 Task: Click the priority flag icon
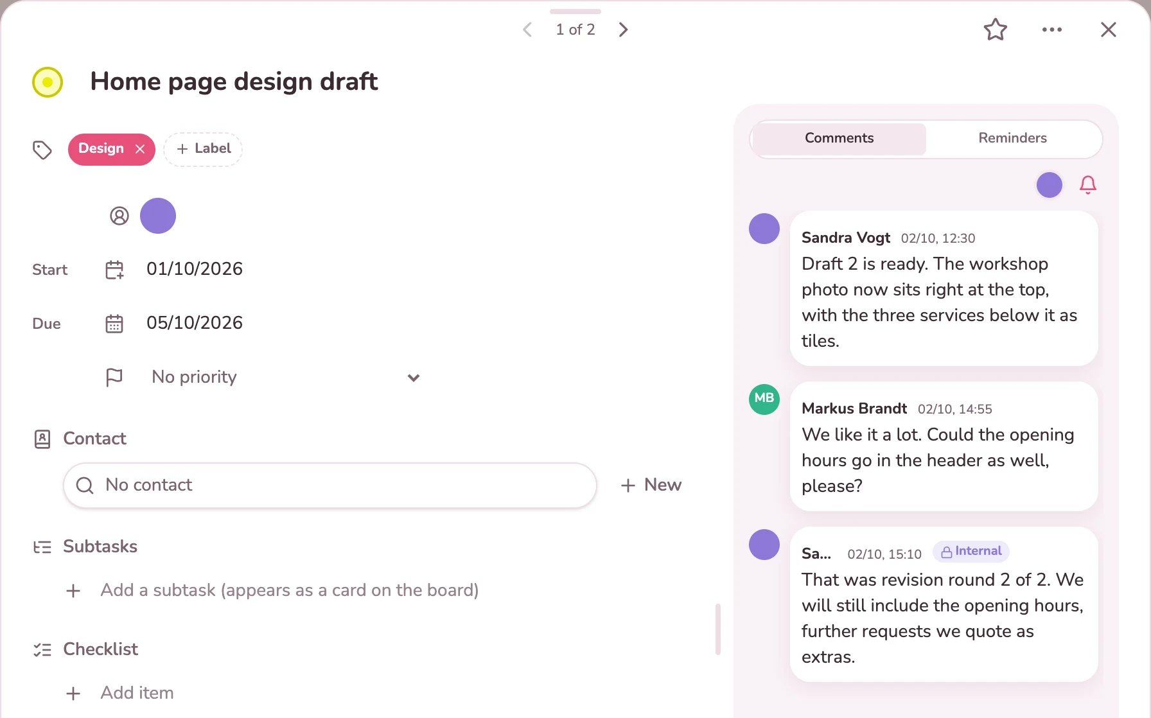tap(114, 377)
